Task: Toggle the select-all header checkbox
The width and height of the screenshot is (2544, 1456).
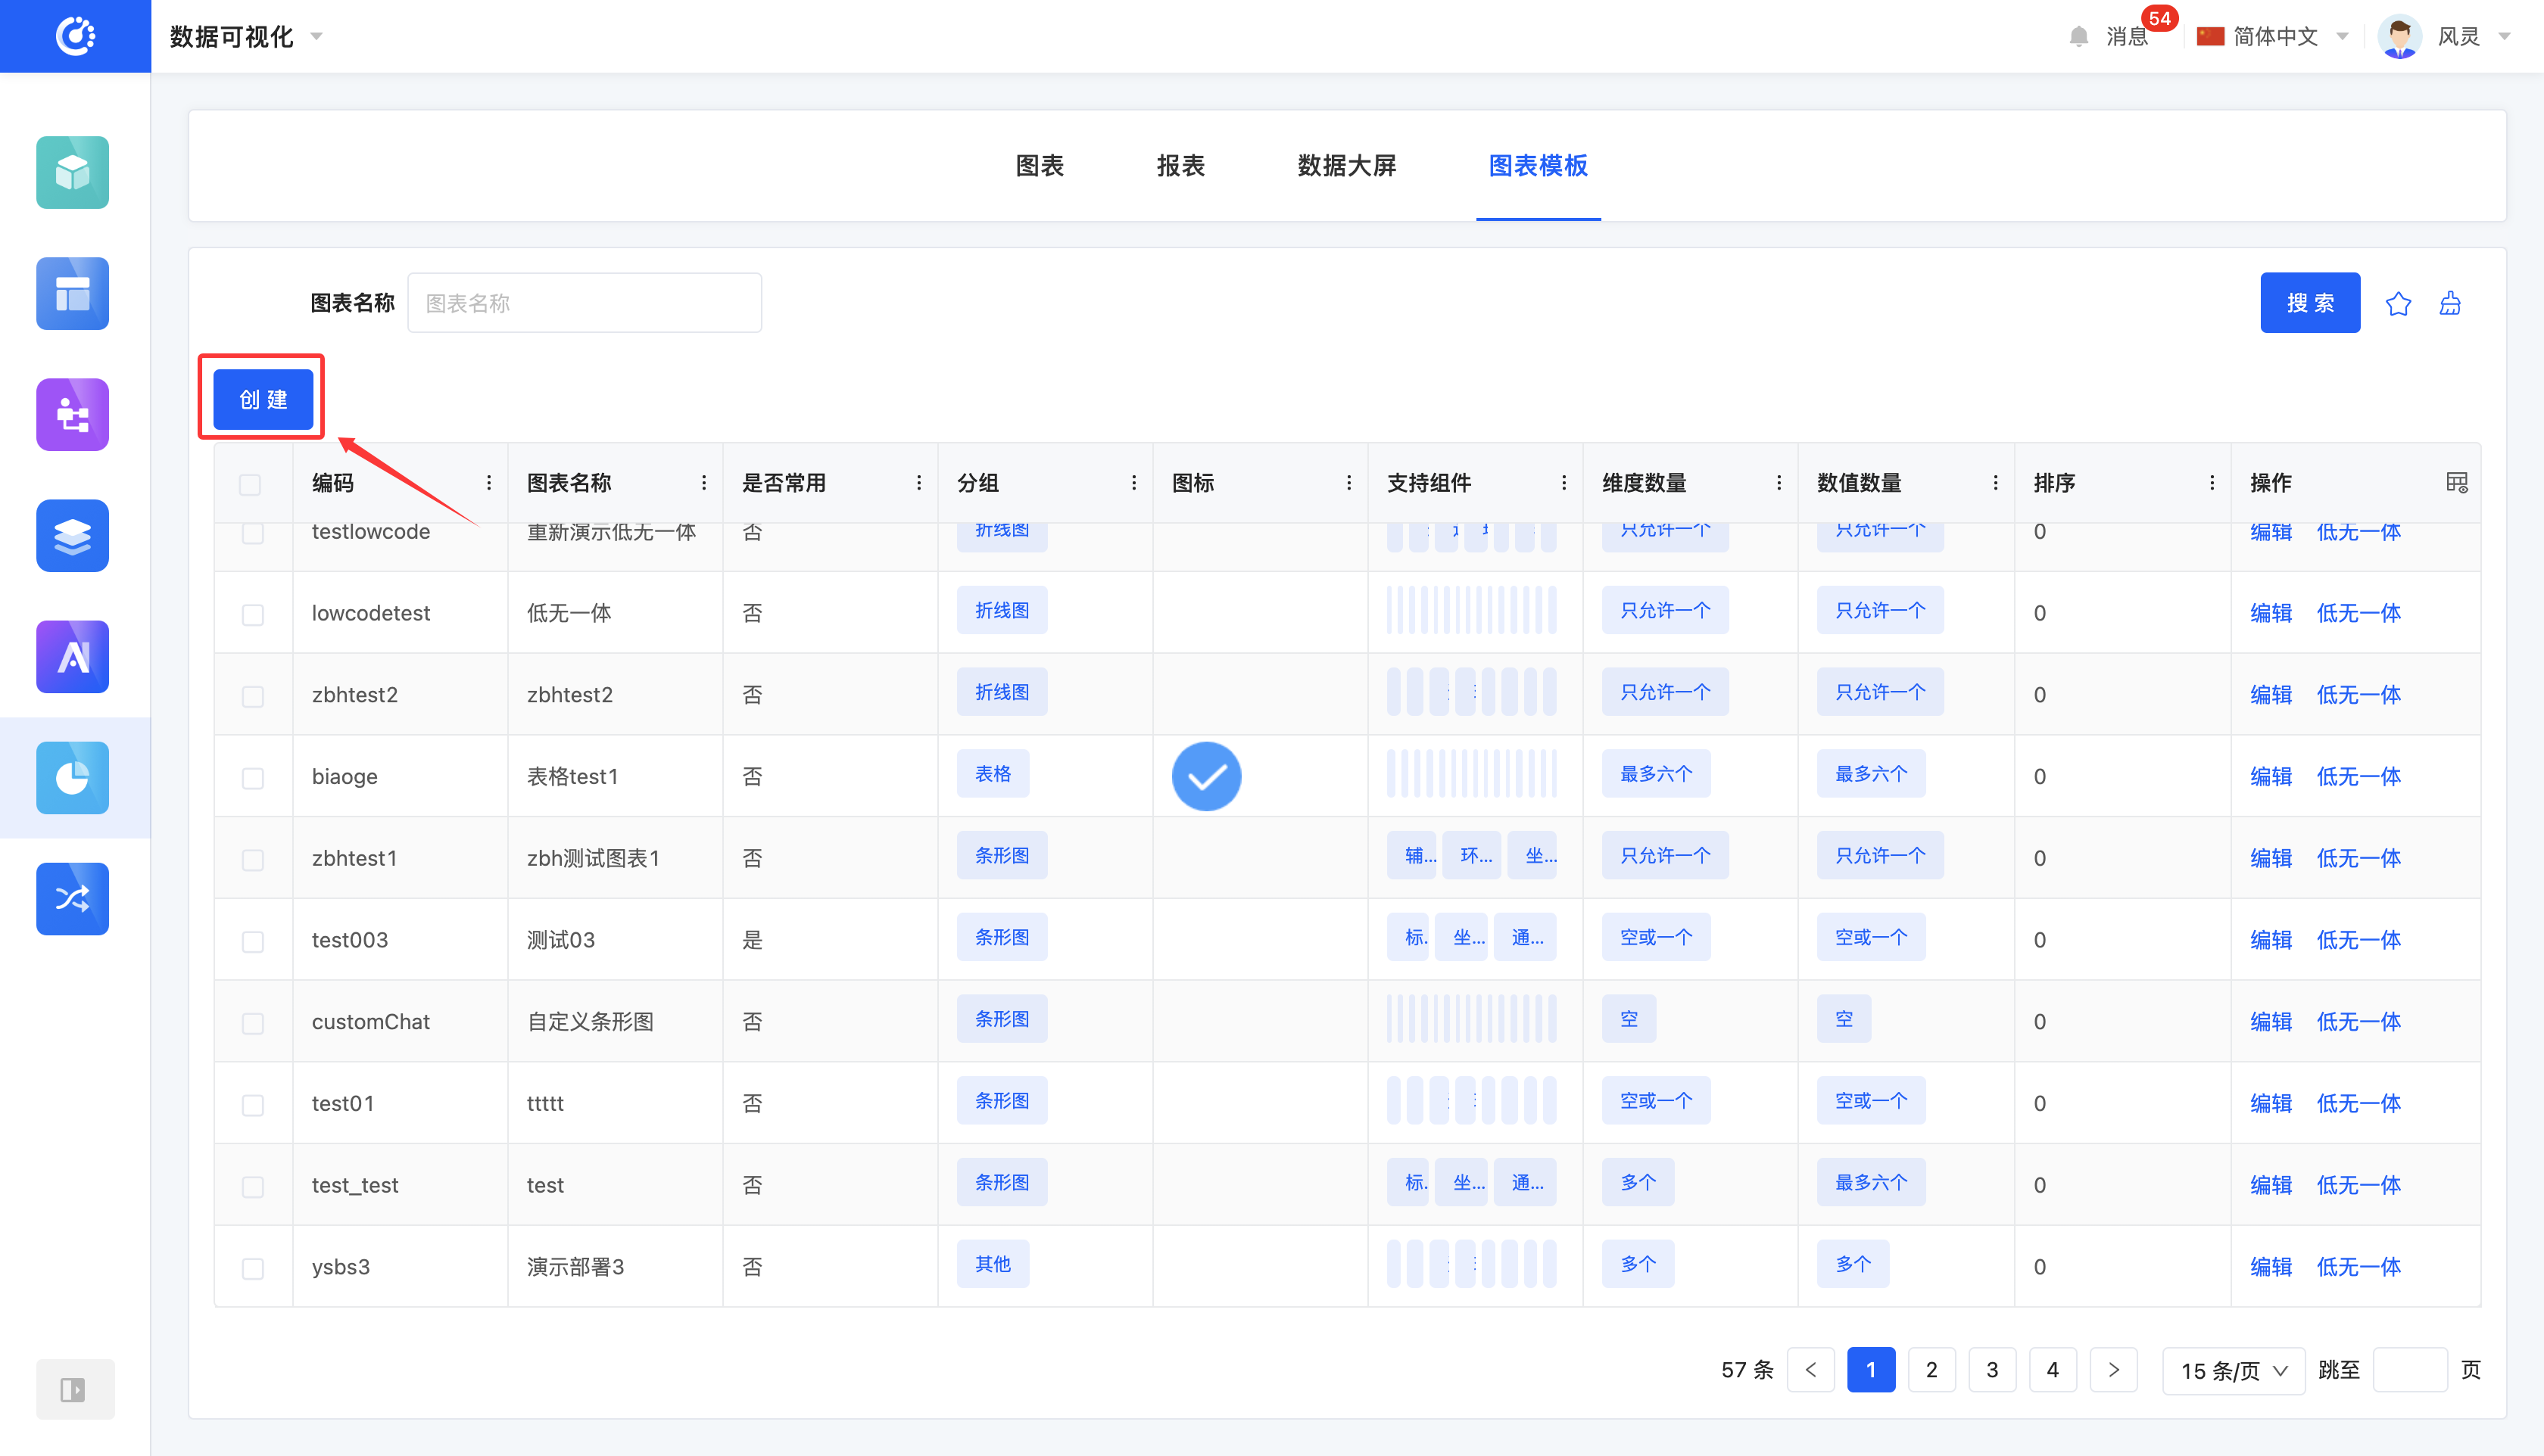Action: click(250, 485)
